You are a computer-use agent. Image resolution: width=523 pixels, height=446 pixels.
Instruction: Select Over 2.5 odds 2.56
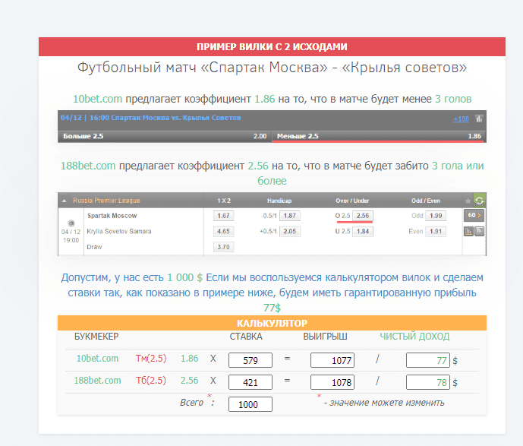click(x=363, y=216)
